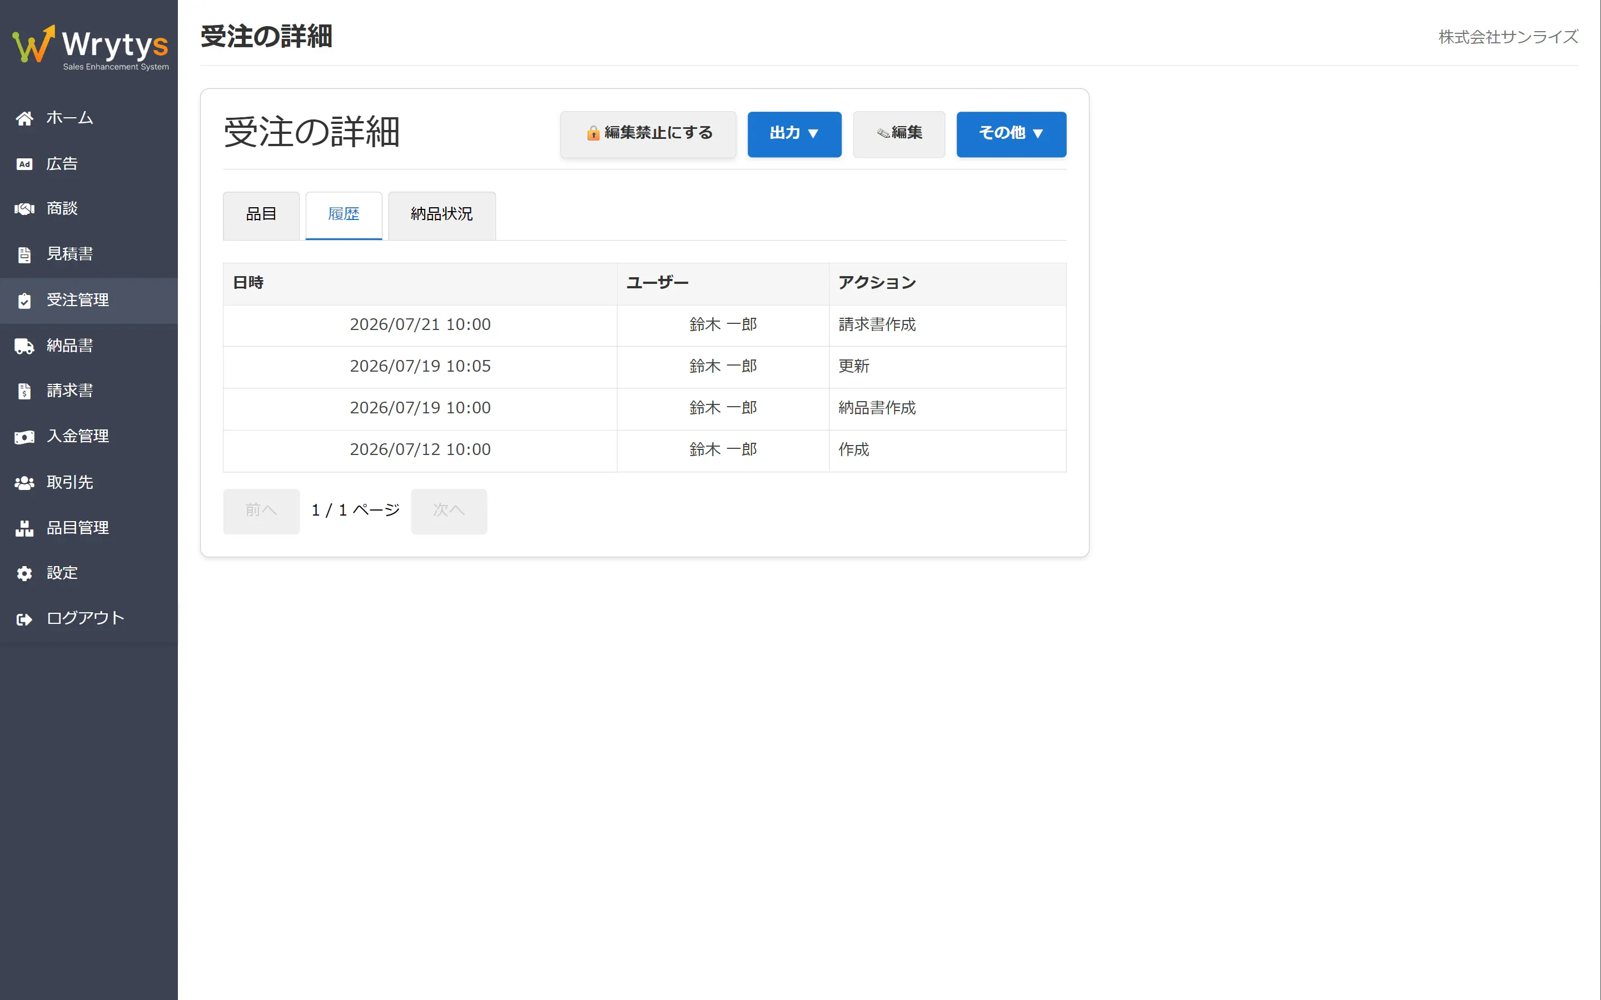
Task: Click the 作成 action cell
Action: click(x=947, y=451)
